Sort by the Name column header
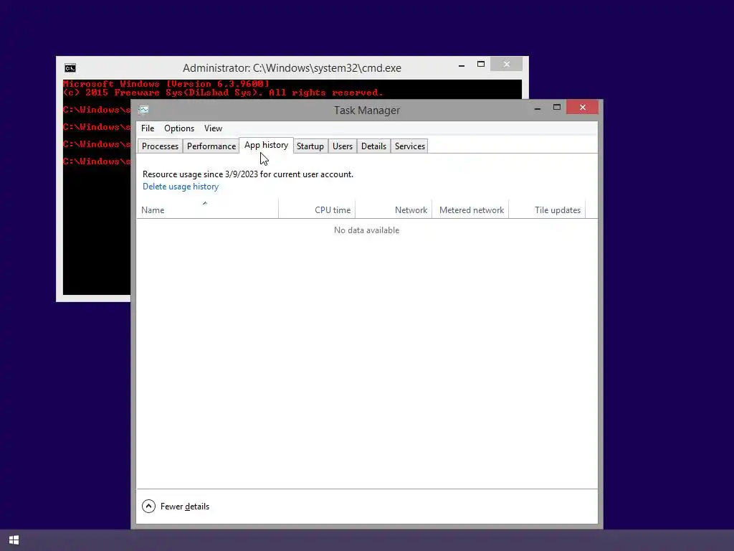The height and width of the screenshot is (551, 734). (207, 209)
